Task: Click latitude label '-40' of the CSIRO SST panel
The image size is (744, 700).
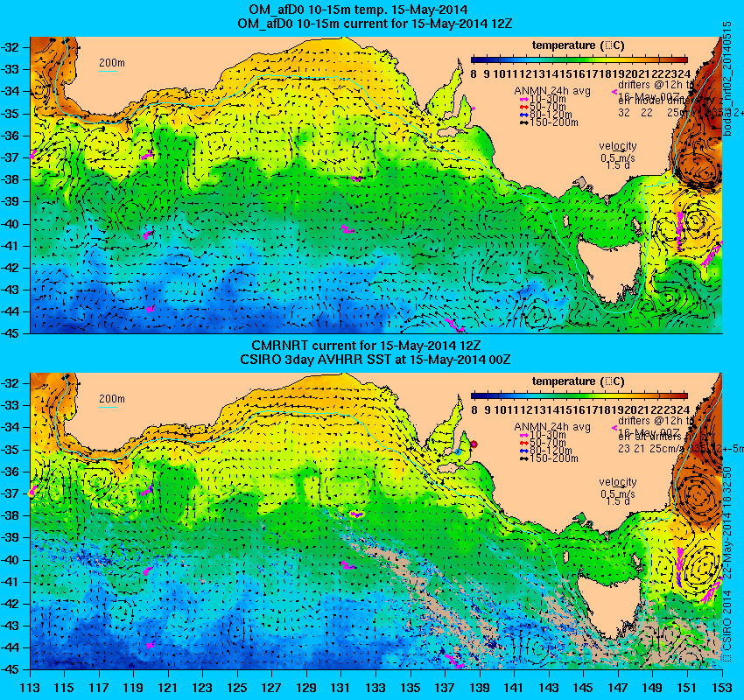Action: coord(10,560)
